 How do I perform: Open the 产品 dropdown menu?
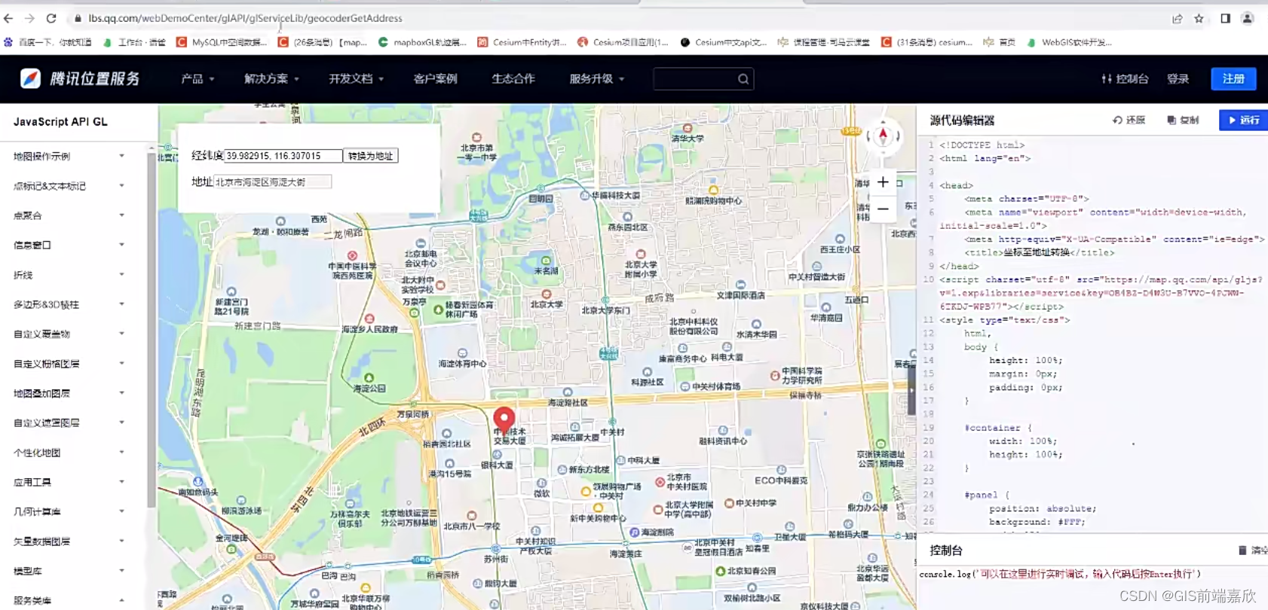coord(198,79)
